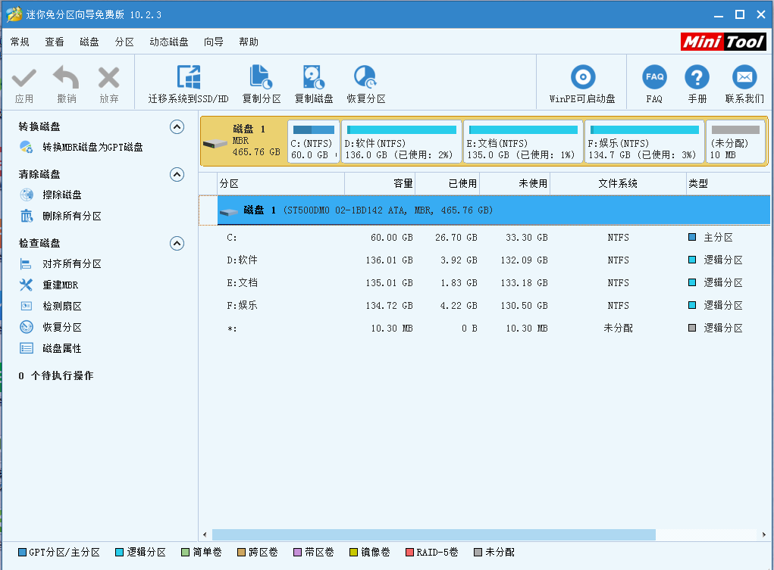This screenshot has width=774, height=570.
Task: Select the disk 1 drive icon in disk map
Action: 215,144
